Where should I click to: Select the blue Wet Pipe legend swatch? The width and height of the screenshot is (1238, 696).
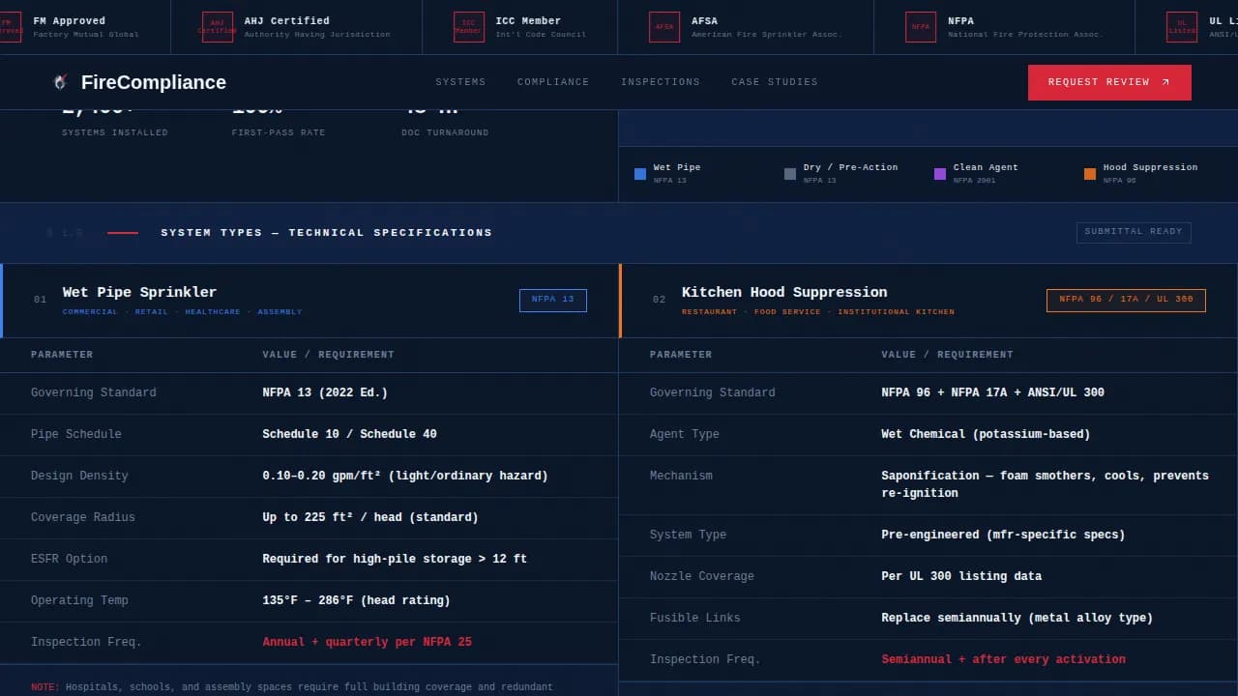[x=640, y=174]
